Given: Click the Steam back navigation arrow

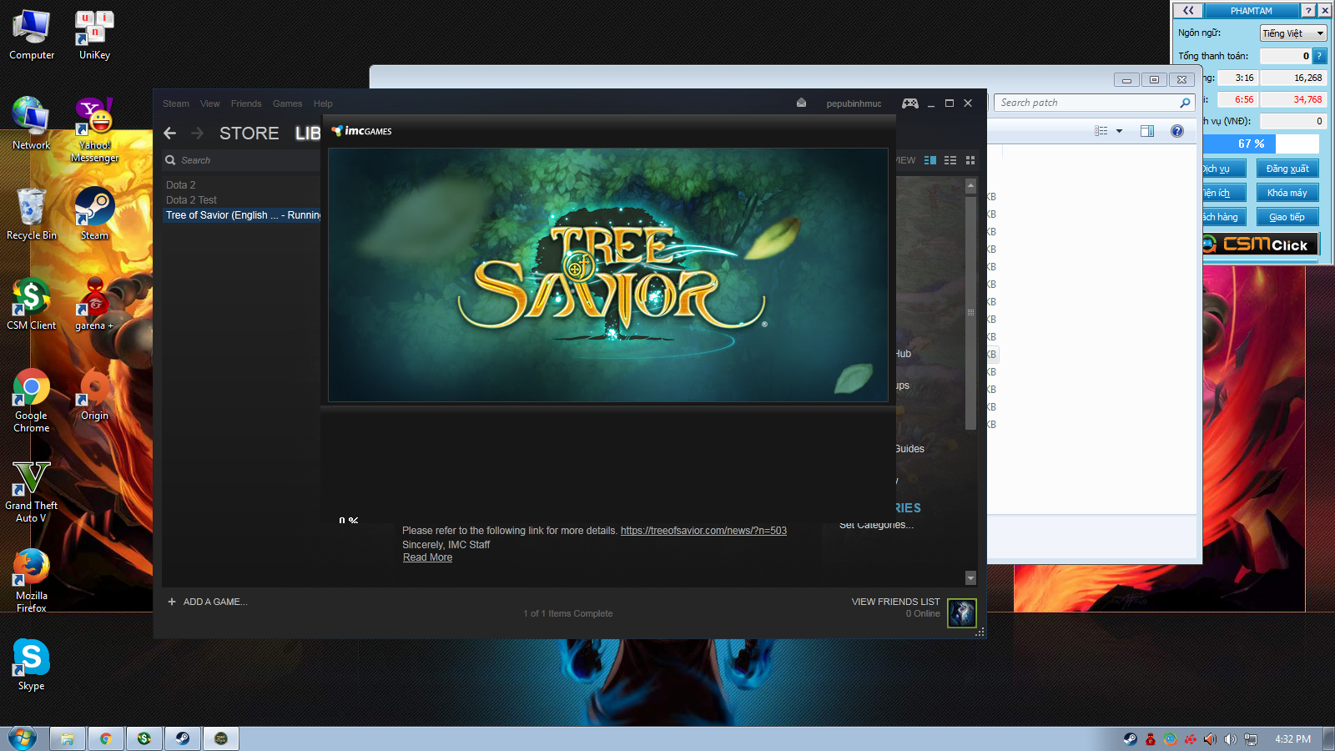Looking at the screenshot, I should (170, 134).
